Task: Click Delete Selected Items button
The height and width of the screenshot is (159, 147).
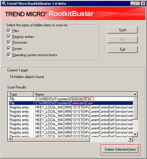Action: click(x=120, y=149)
